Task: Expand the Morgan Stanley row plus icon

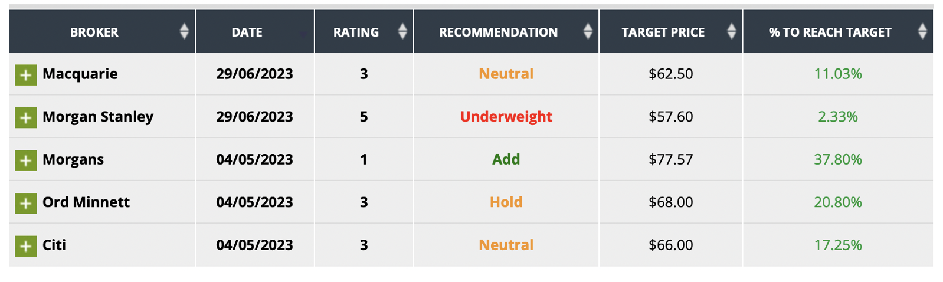Action: [25, 118]
